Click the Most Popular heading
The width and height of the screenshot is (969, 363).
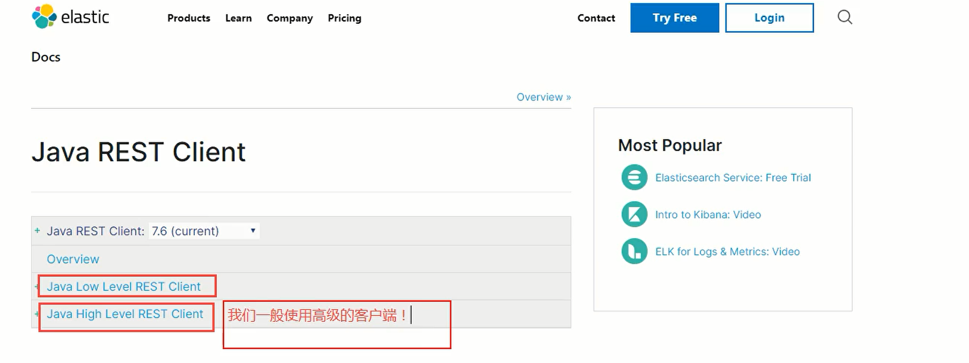tap(669, 145)
